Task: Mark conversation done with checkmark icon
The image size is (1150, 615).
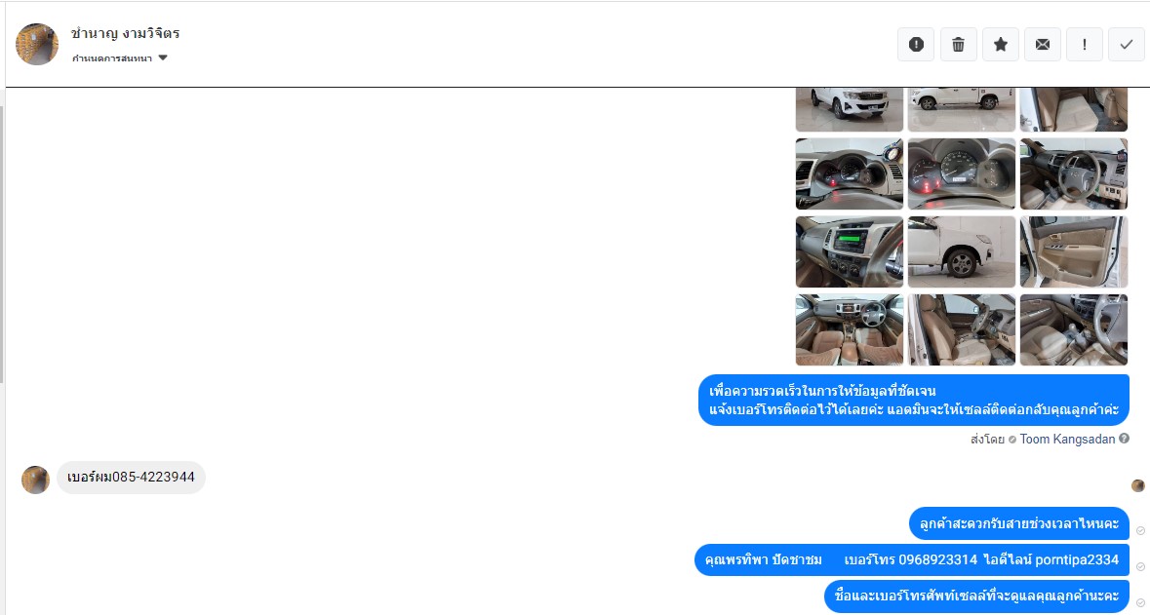Action: pos(1127,45)
